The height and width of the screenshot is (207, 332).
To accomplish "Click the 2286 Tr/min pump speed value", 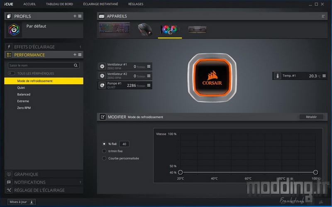I will coord(136,85).
